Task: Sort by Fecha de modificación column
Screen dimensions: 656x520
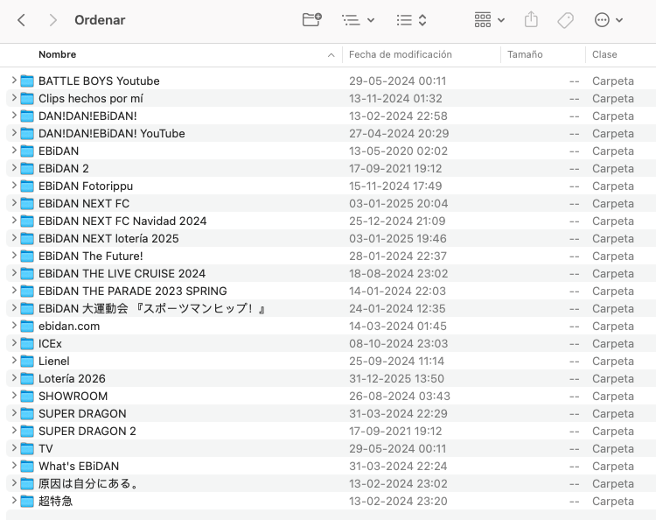Action: click(x=401, y=54)
